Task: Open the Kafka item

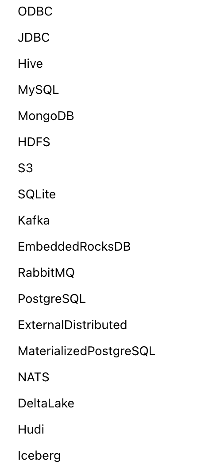Action: pos(34,221)
